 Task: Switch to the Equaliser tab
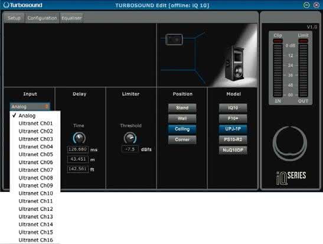pyautogui.click(x=71, y=18)
